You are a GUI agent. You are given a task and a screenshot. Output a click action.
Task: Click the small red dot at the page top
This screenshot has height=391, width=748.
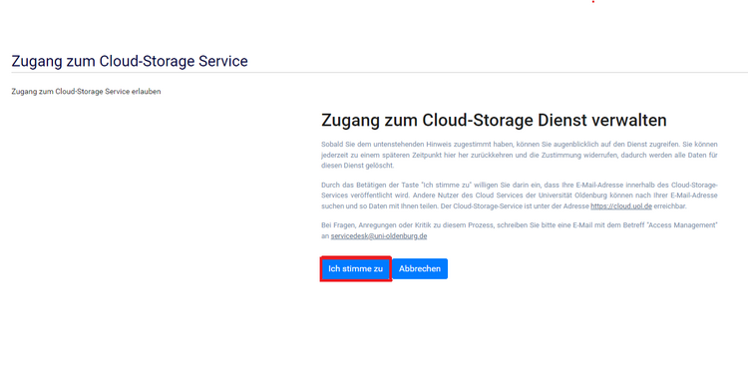[x=593, y=1]
